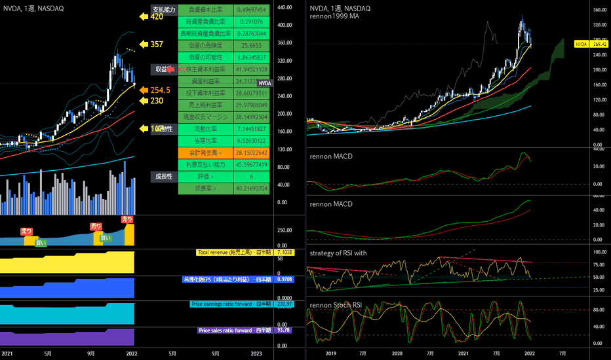Click the value 6.52630122 in the table

(251, 141)
